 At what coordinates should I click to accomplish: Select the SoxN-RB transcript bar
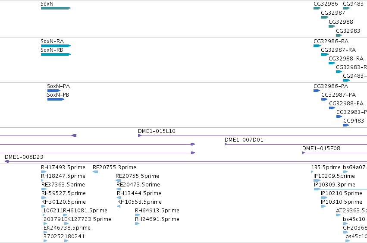(56, 54)
